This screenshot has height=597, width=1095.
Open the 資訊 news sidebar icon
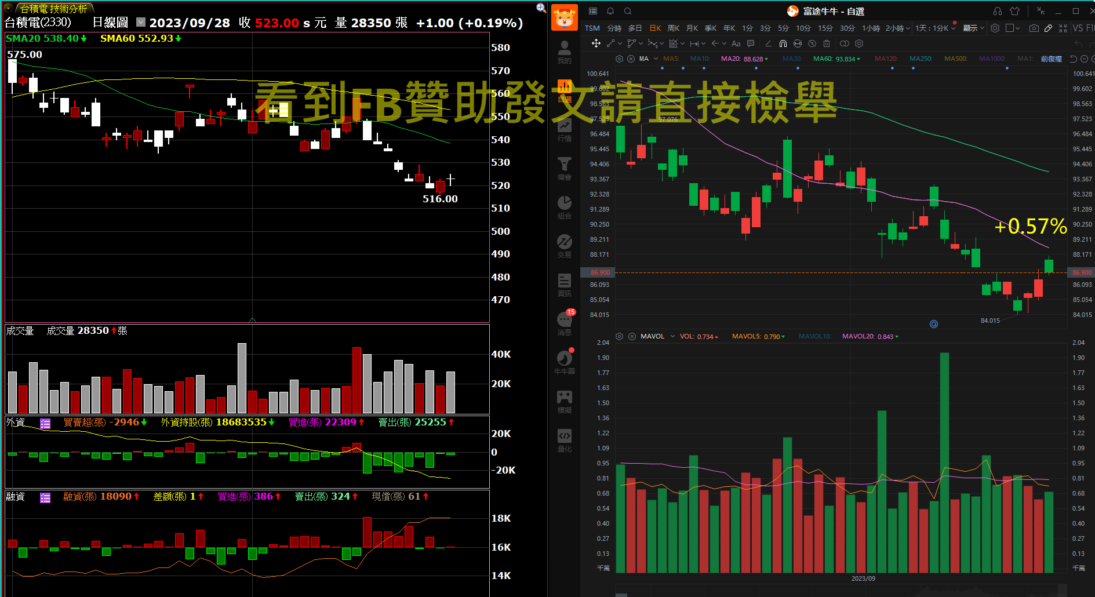tap(565, 285)
